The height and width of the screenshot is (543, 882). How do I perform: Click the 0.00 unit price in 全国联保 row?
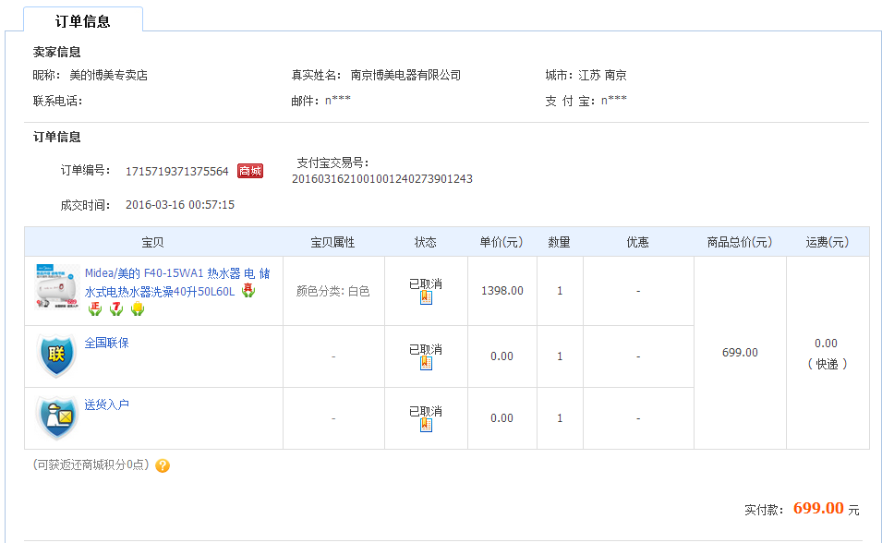501,356
